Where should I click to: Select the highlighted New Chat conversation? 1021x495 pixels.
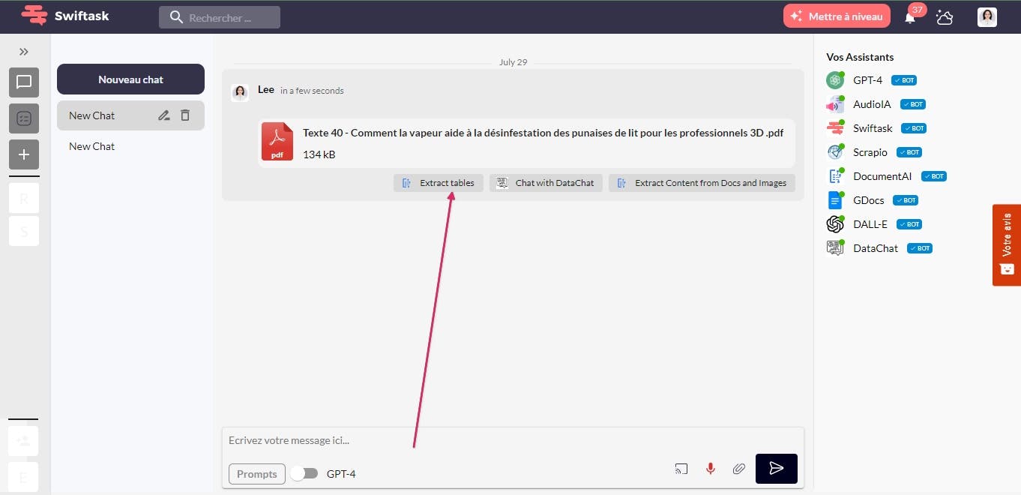pyautogui.click(x=130, y=115)
